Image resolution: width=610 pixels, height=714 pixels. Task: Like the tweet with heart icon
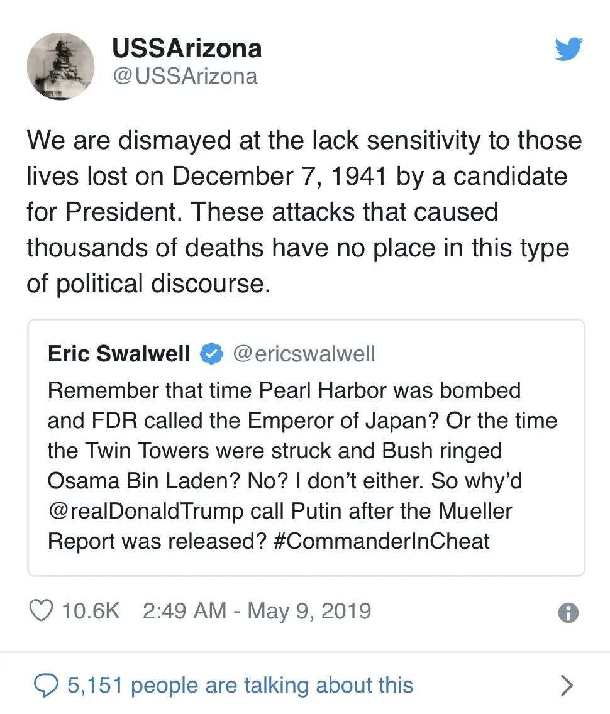42,611
